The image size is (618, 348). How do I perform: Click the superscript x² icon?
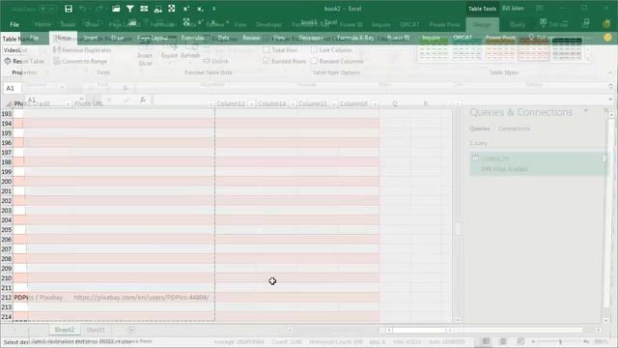(186, 9)
